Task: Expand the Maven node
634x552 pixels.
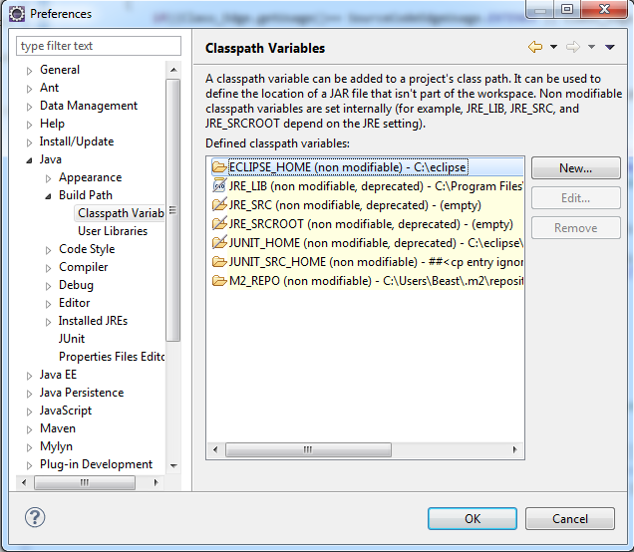Action: click(29, 429)
